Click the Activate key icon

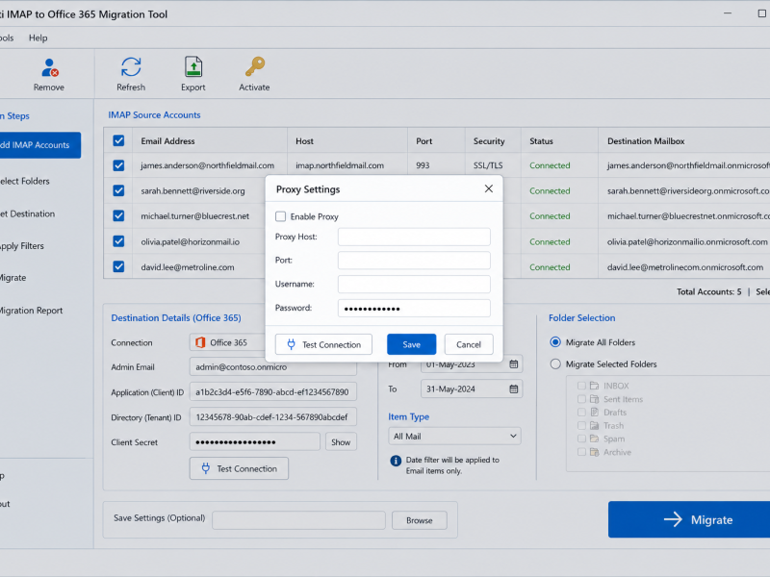pyautogui.click(x=255, y=66)
